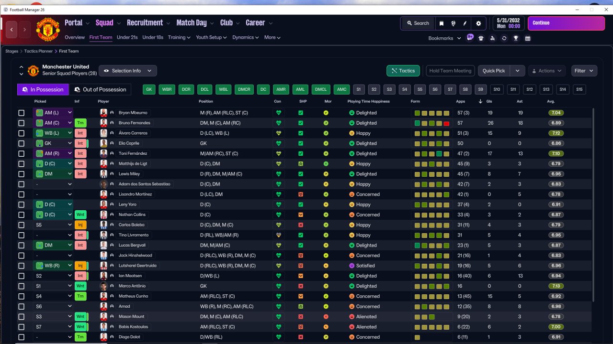Go forward with the right arrow button
This screenshot has height=344, width=613.
pyautogui.click(x=25, y=29)
